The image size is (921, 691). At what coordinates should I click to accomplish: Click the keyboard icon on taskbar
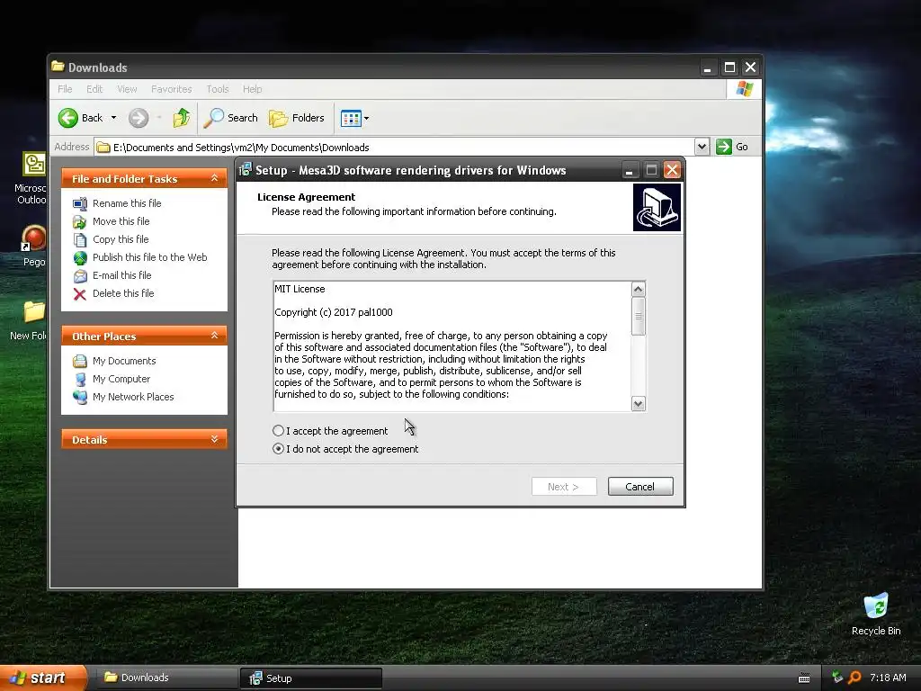(804, 678)
